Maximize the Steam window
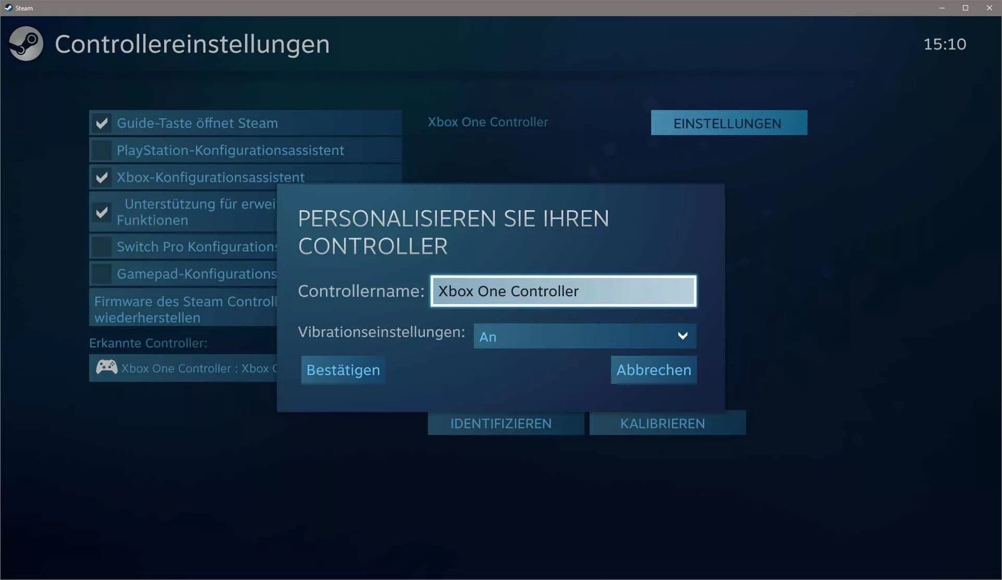The width and height of the screenshot is (1002, 580). coord(966,8)
